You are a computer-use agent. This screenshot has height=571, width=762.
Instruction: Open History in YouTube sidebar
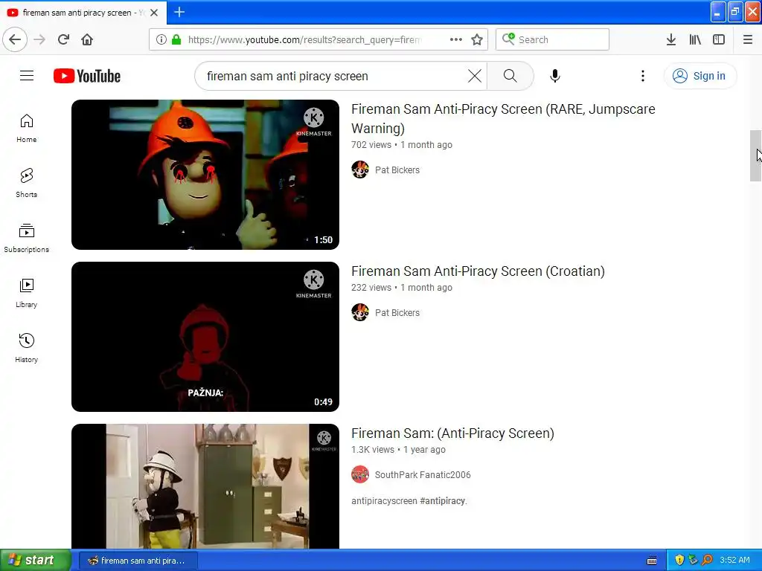point(26,348)
